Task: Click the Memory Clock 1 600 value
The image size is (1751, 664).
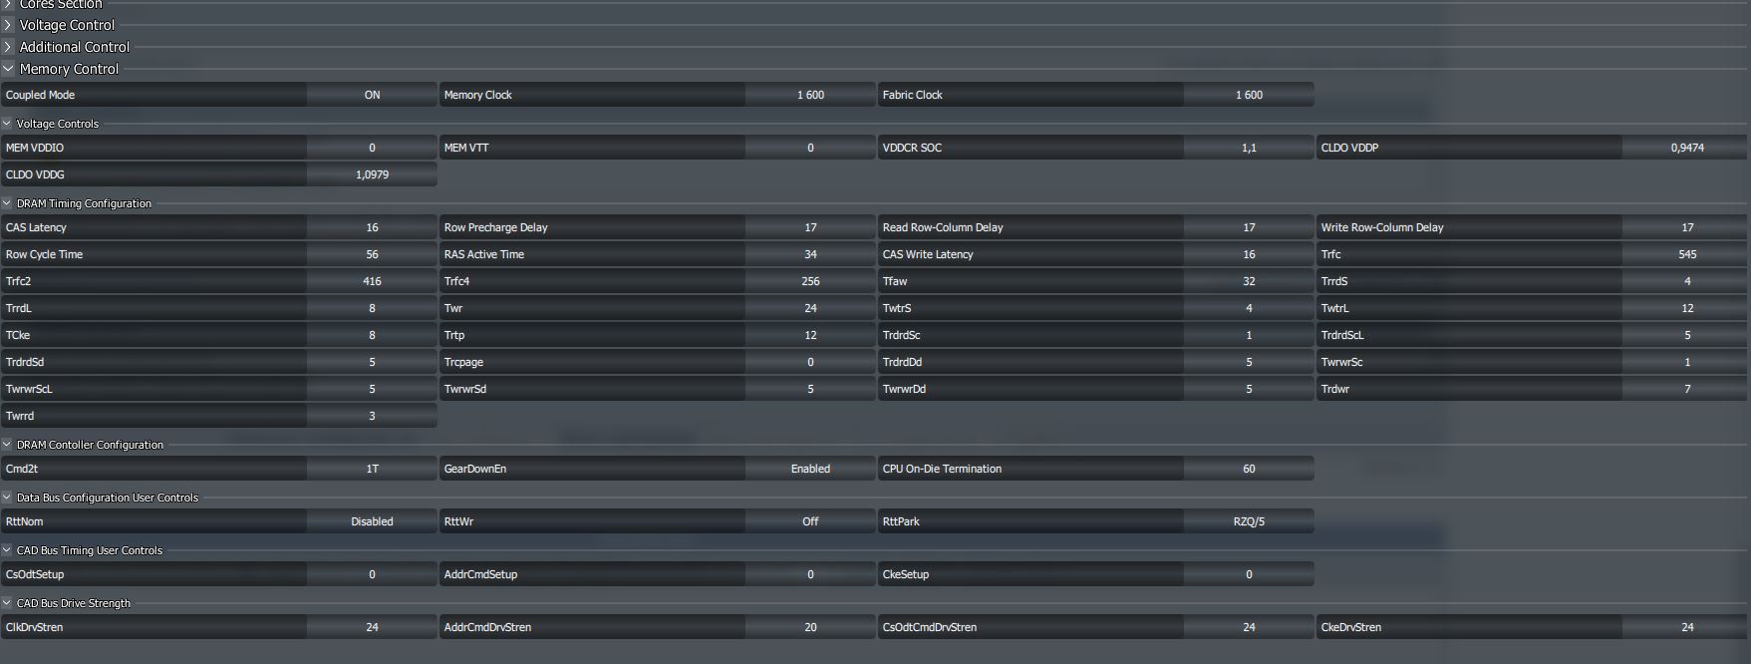Action: [810, 95]
